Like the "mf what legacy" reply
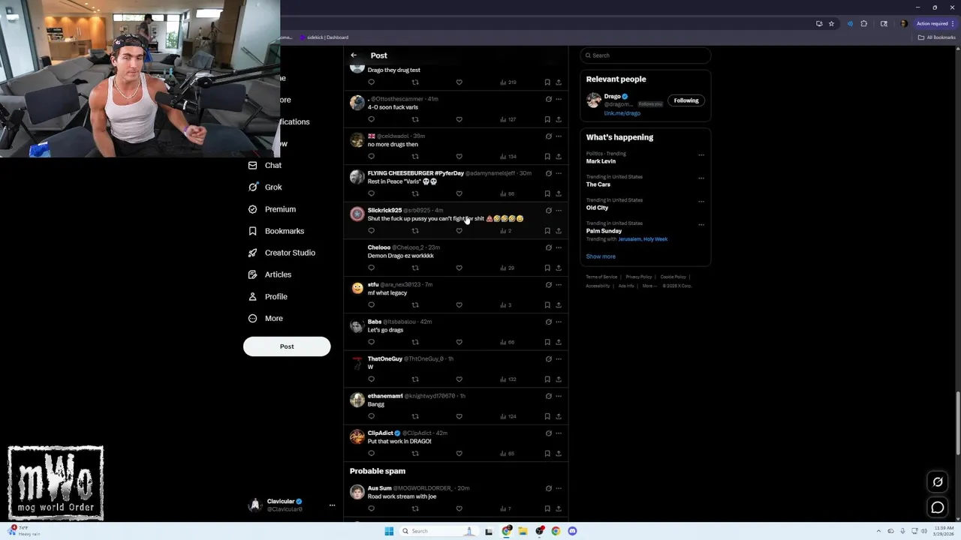The width and height of the screenshot is (961, 540). [x=459, y=305]
